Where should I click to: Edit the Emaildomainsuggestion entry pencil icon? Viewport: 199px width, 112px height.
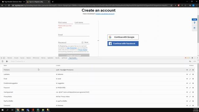pos(190,83)
